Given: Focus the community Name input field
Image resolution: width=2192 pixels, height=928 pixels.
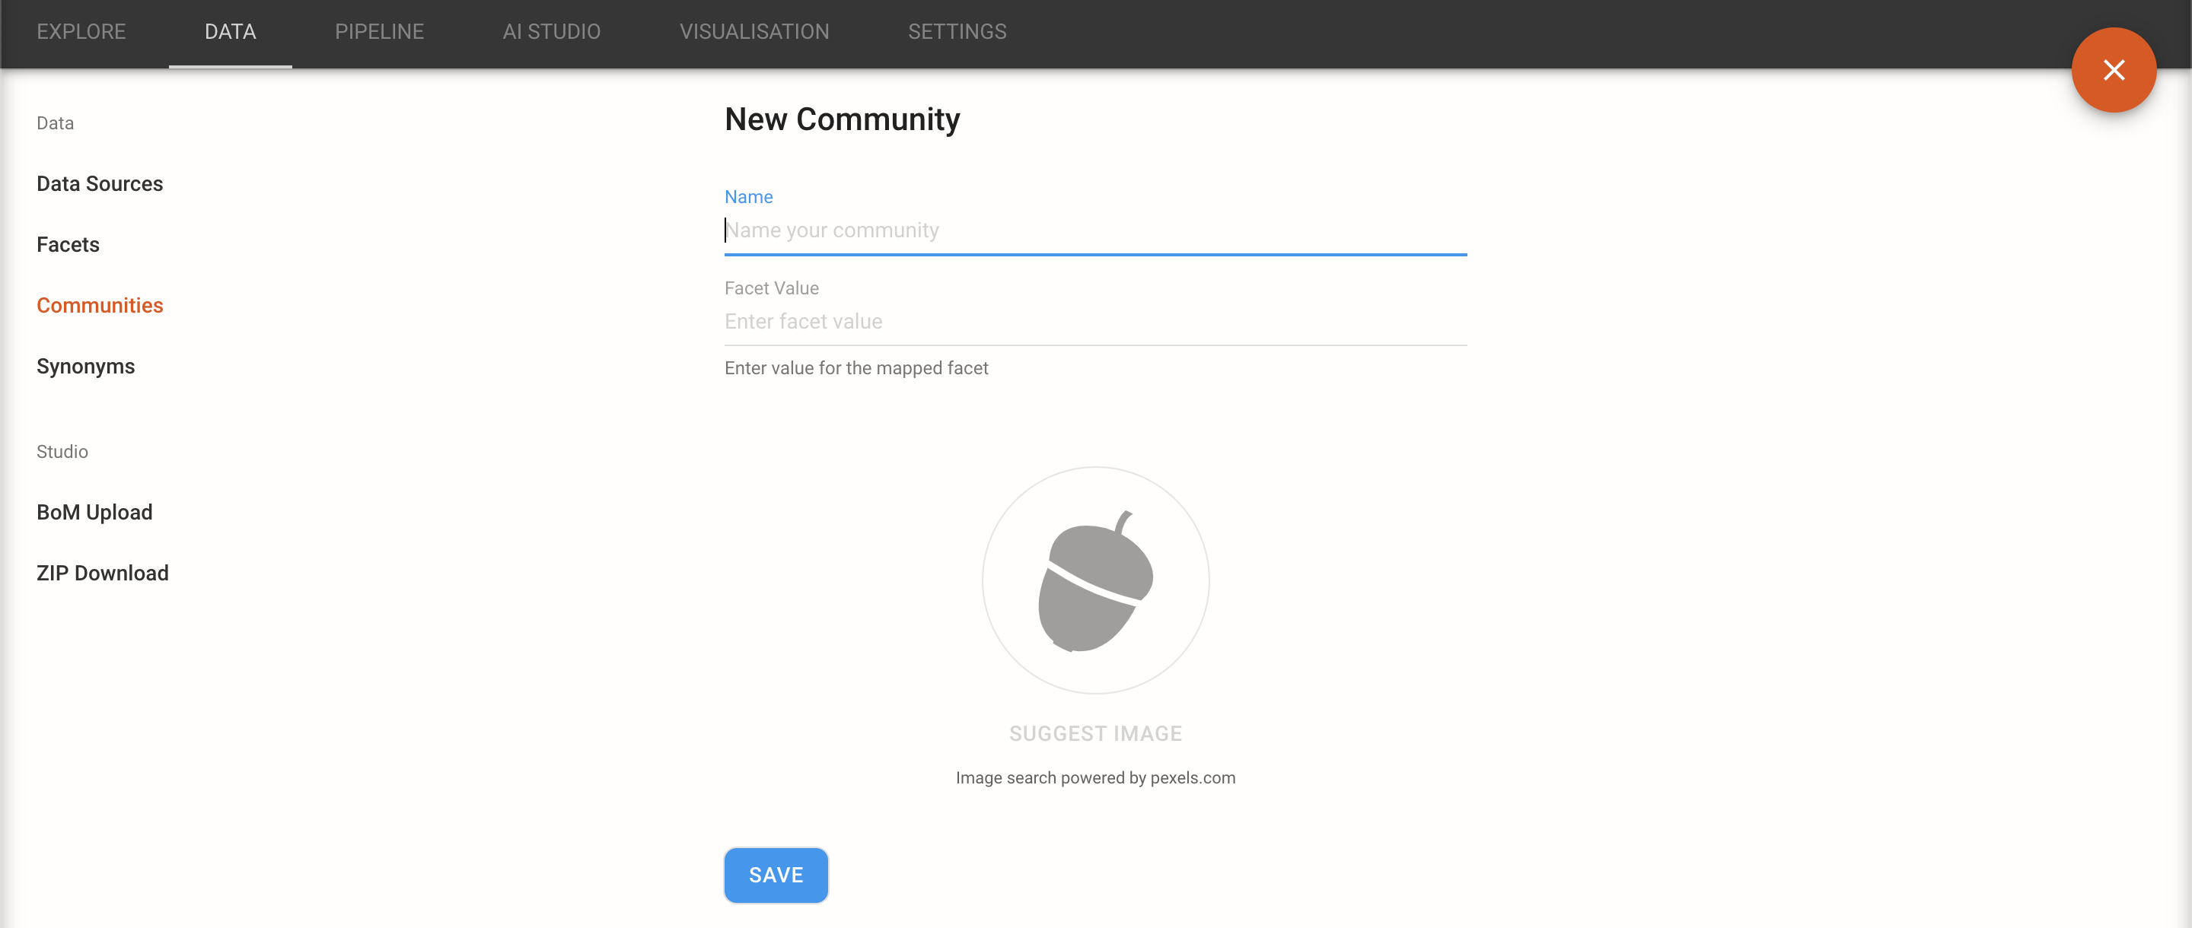Looking at the screenshot, I should tap(1095, 230).
